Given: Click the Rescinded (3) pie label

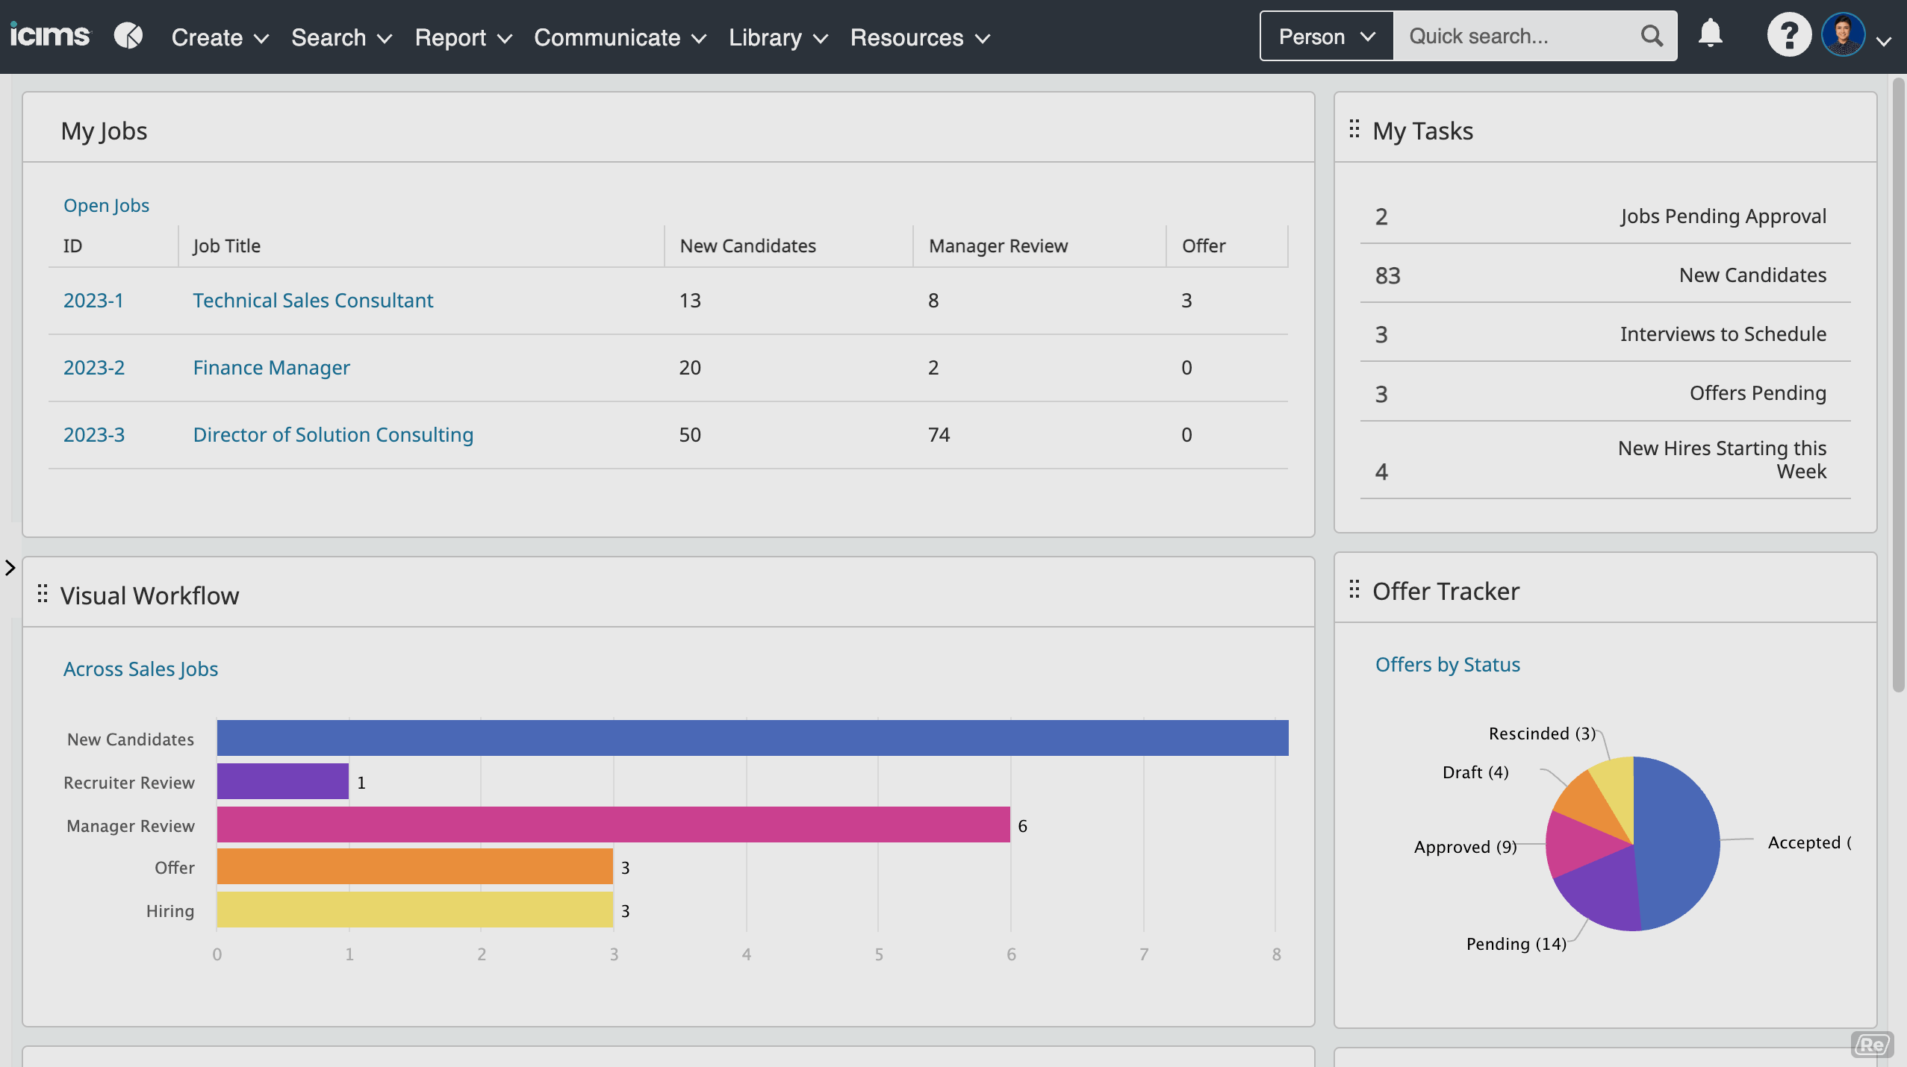Looking at the screenshot, I should pyautogui.click(x=1542, y=733).
